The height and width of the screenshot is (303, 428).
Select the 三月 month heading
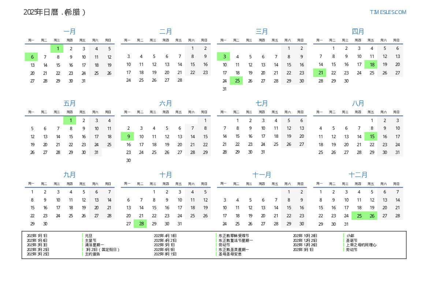pyautogui.click(x=262, y=32)
